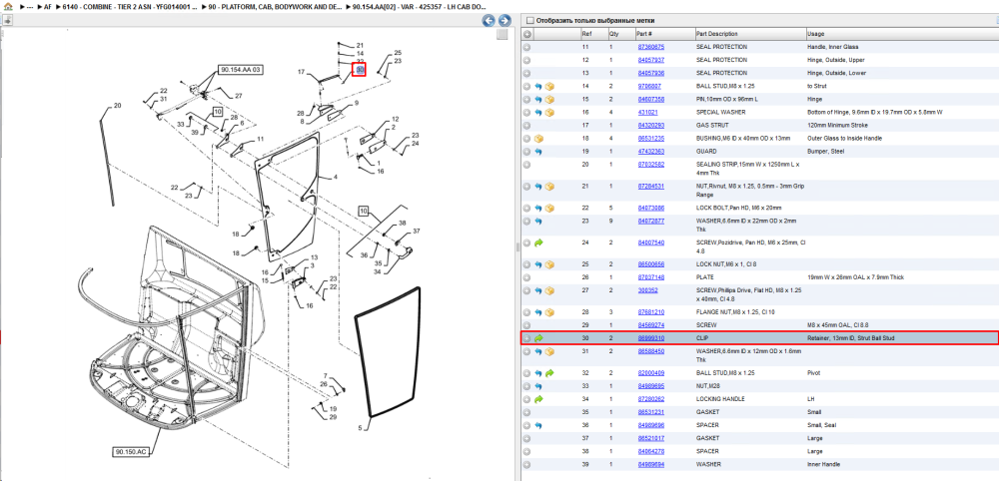Open breadcrumb 'AF' level

[x=48, y=6]
